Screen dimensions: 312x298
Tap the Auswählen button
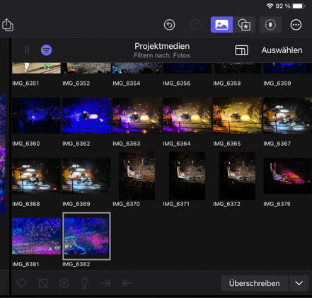point(282,50)
